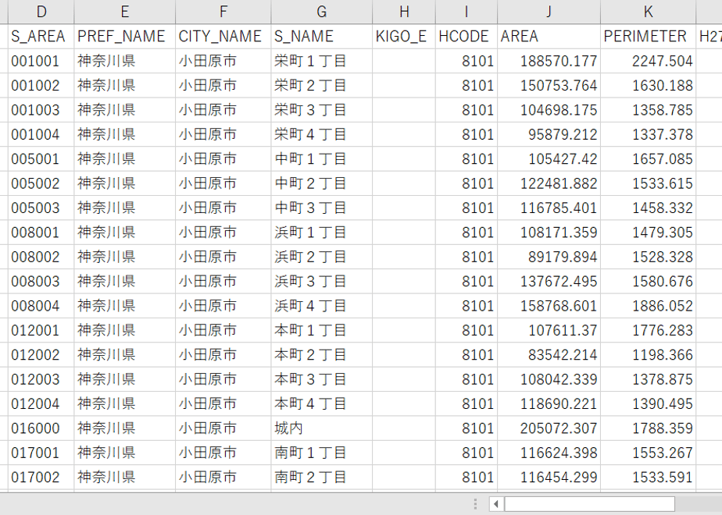Click AREA value 188570.177
The width and height of the screenshot is (722, 515).
click(549, 61)
